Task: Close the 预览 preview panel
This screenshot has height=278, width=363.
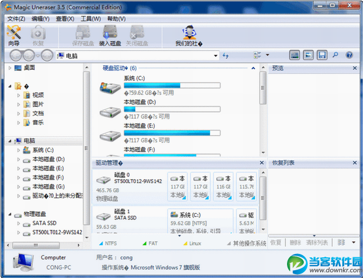Action: (x=355, y=68)
